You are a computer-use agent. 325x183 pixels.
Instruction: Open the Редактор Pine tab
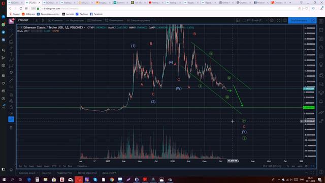coord(64,173)
